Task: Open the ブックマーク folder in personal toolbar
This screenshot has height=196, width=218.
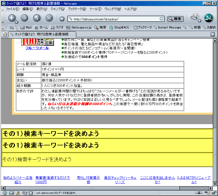Action: coord(143,27)
